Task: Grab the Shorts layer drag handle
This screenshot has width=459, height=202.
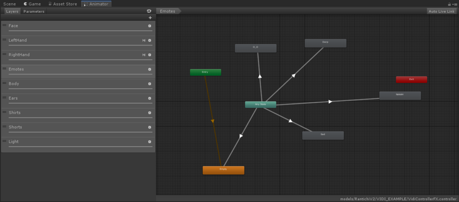Action: (5, 126)
